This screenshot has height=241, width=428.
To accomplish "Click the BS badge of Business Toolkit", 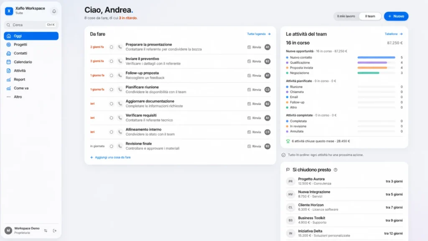I will tap(290, 220).
